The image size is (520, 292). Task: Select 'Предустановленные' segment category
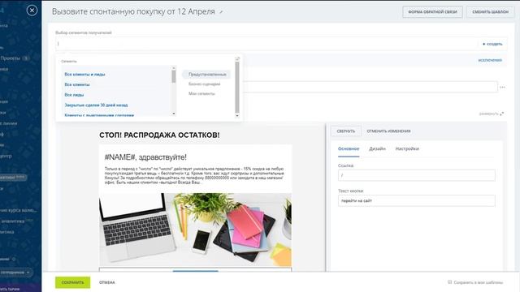207,74
